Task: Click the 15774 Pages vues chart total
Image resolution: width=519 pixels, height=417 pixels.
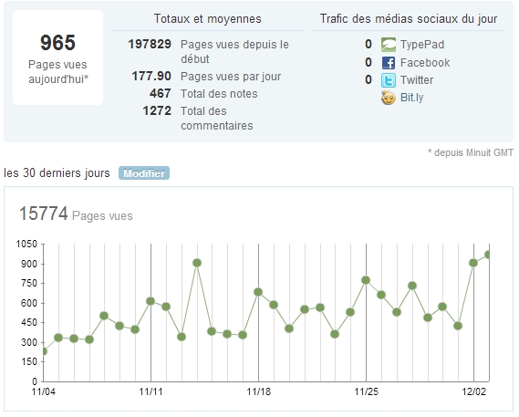Action: pos(76,214)
